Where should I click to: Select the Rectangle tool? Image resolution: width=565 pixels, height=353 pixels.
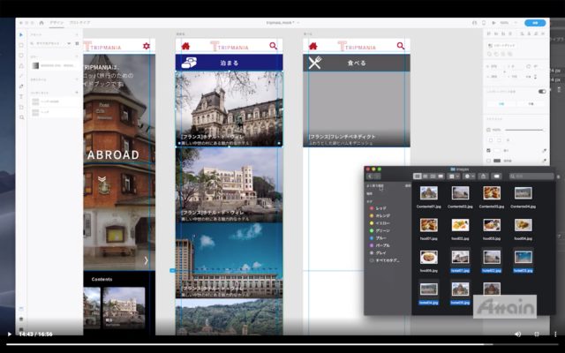tap(22, 43)
